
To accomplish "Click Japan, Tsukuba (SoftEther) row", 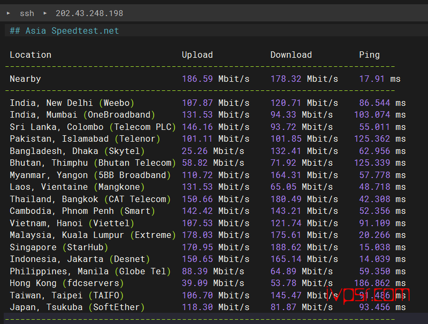I will [x=77, y=307].
